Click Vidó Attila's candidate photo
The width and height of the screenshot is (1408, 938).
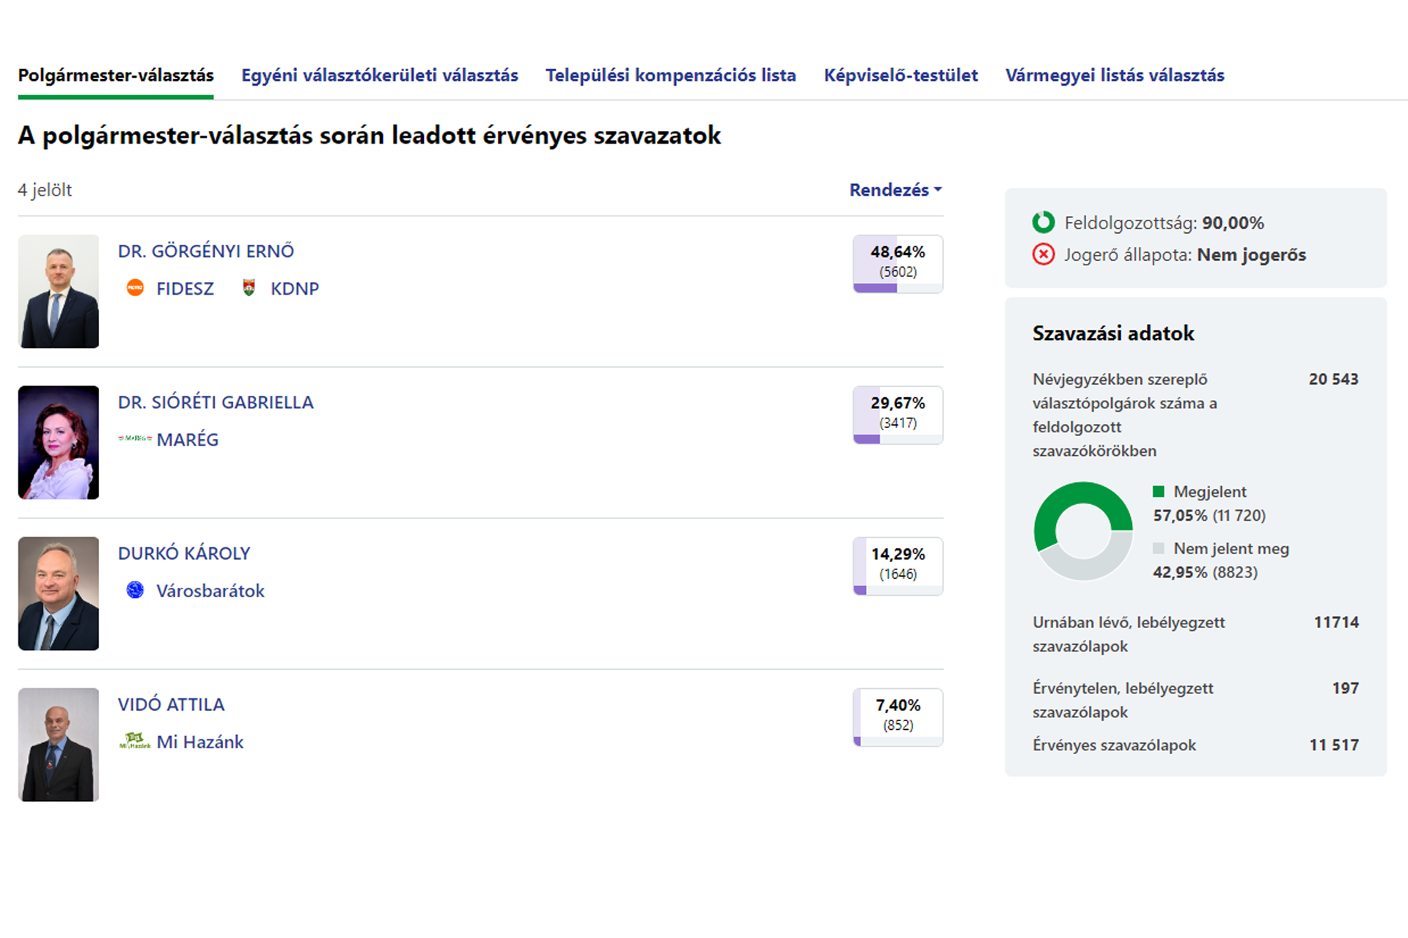click(x=59, y=745)
